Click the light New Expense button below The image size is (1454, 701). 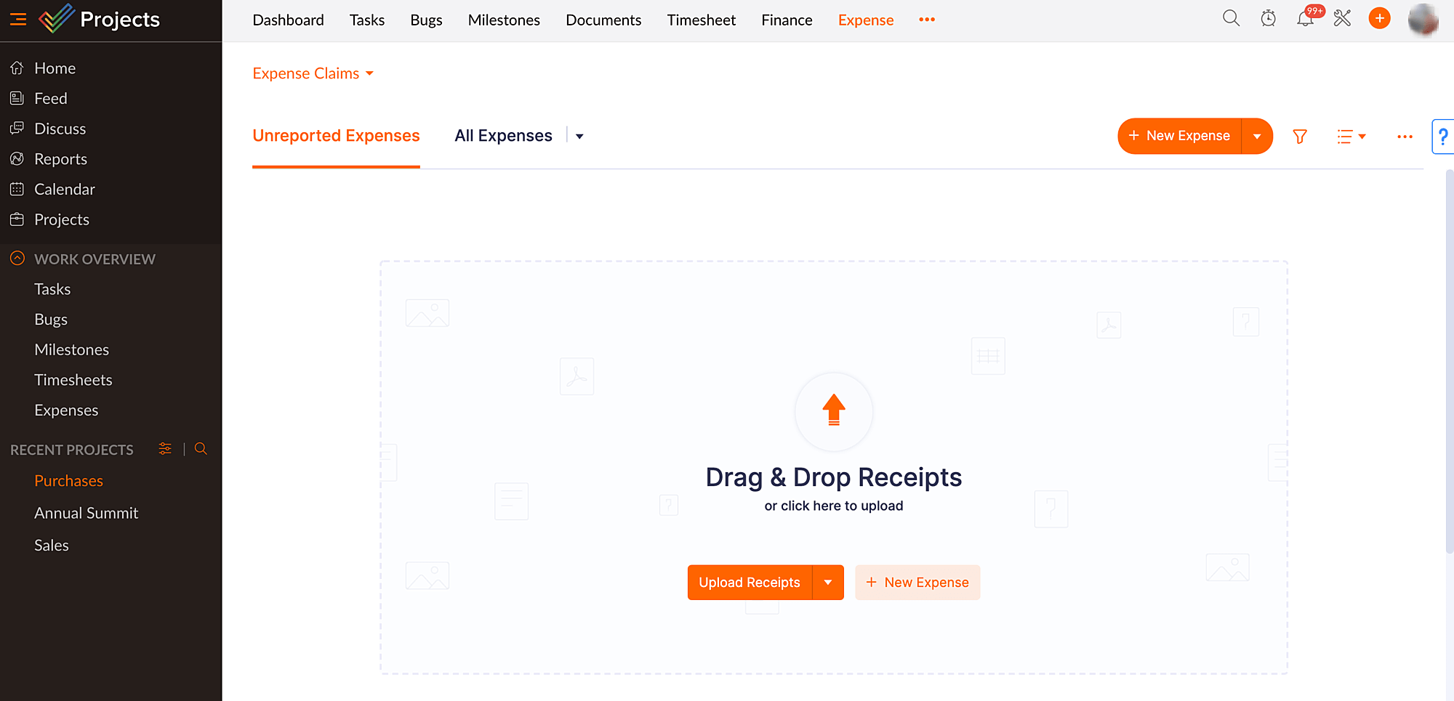coord(917,583)
